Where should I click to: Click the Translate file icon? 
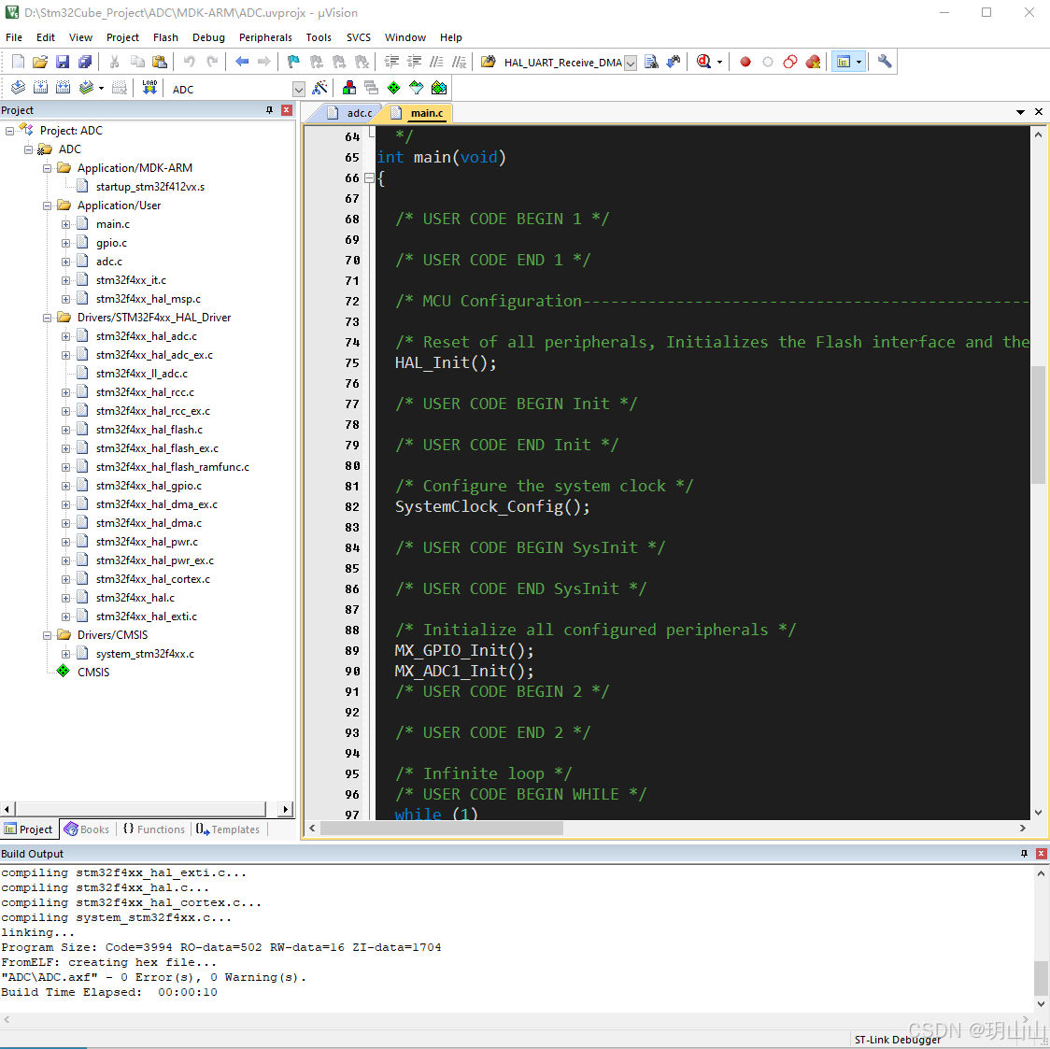click(x=18, y=88)
